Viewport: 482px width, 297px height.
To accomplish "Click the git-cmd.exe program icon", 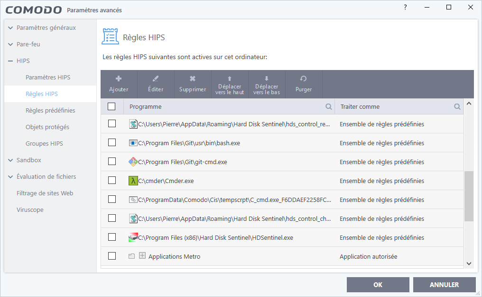I will click(133, 162).
